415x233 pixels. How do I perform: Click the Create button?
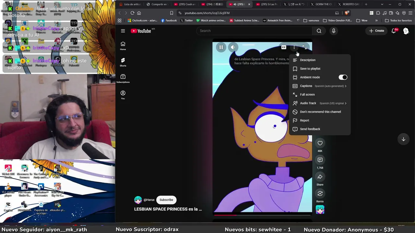pyautogui.click(x=376, y=31)
